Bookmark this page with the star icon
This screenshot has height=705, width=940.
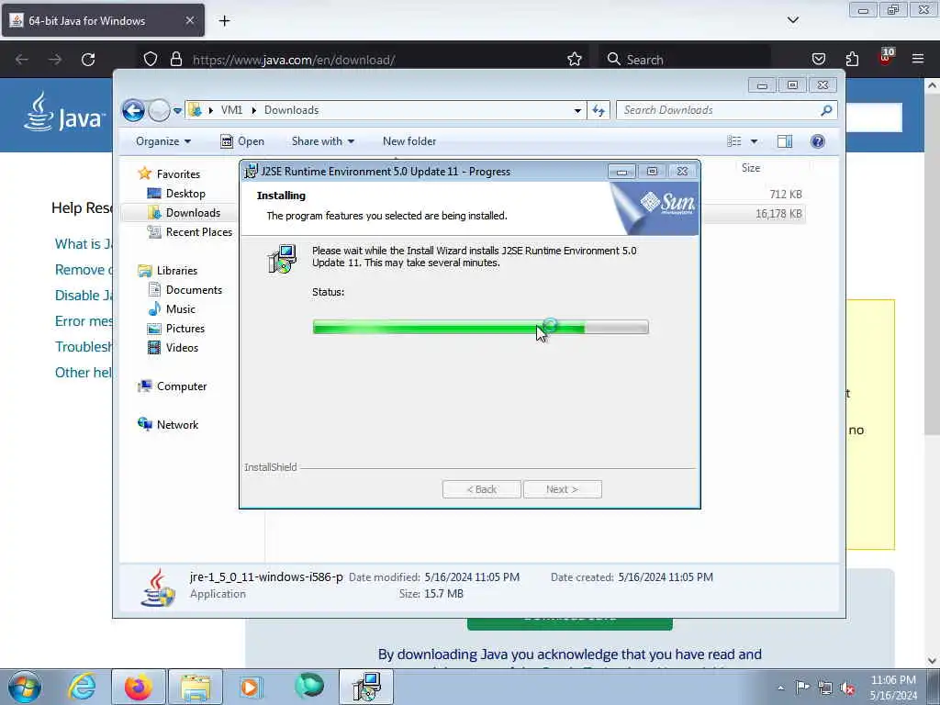point(575,60)
